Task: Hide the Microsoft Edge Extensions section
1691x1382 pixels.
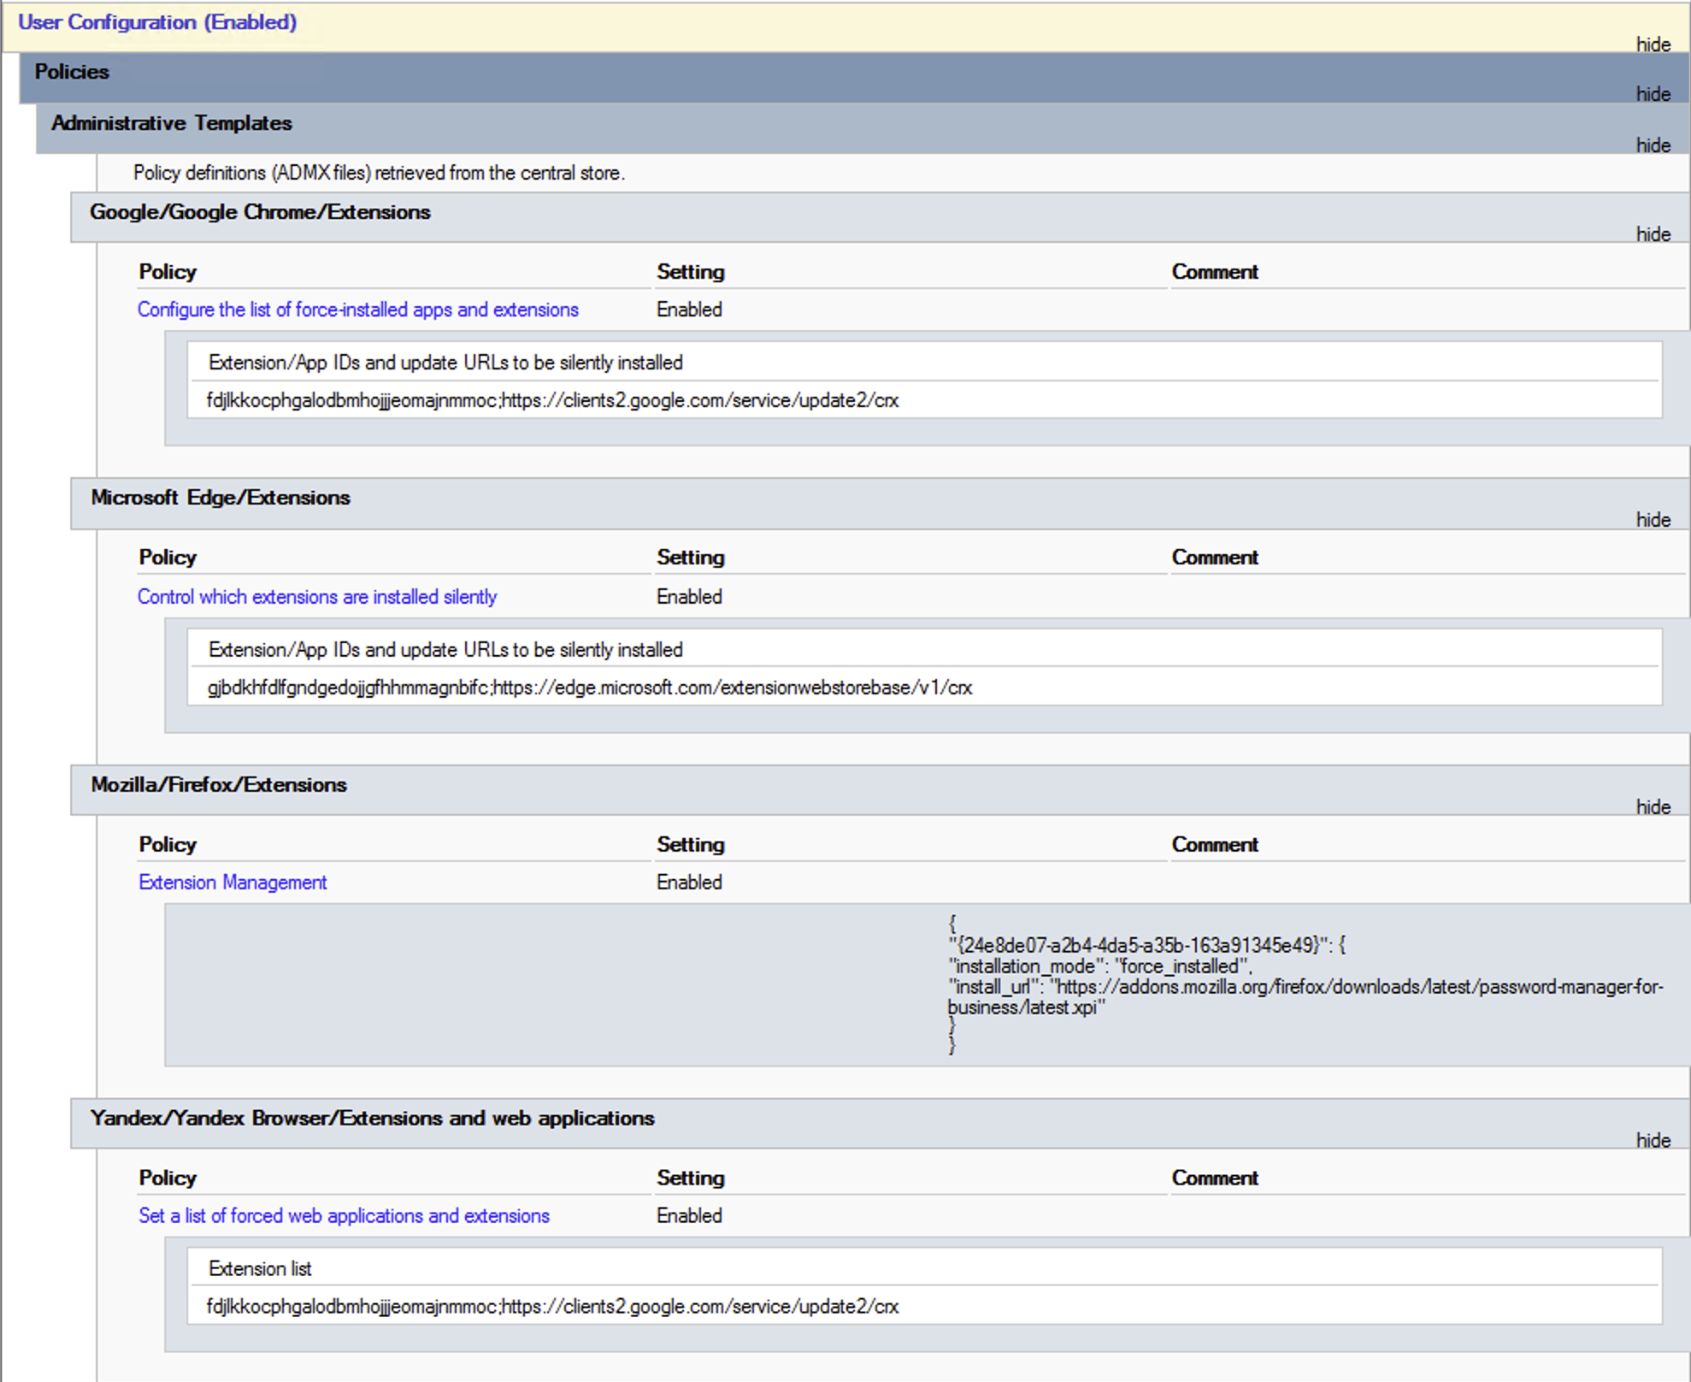Action: [1653, 520]
